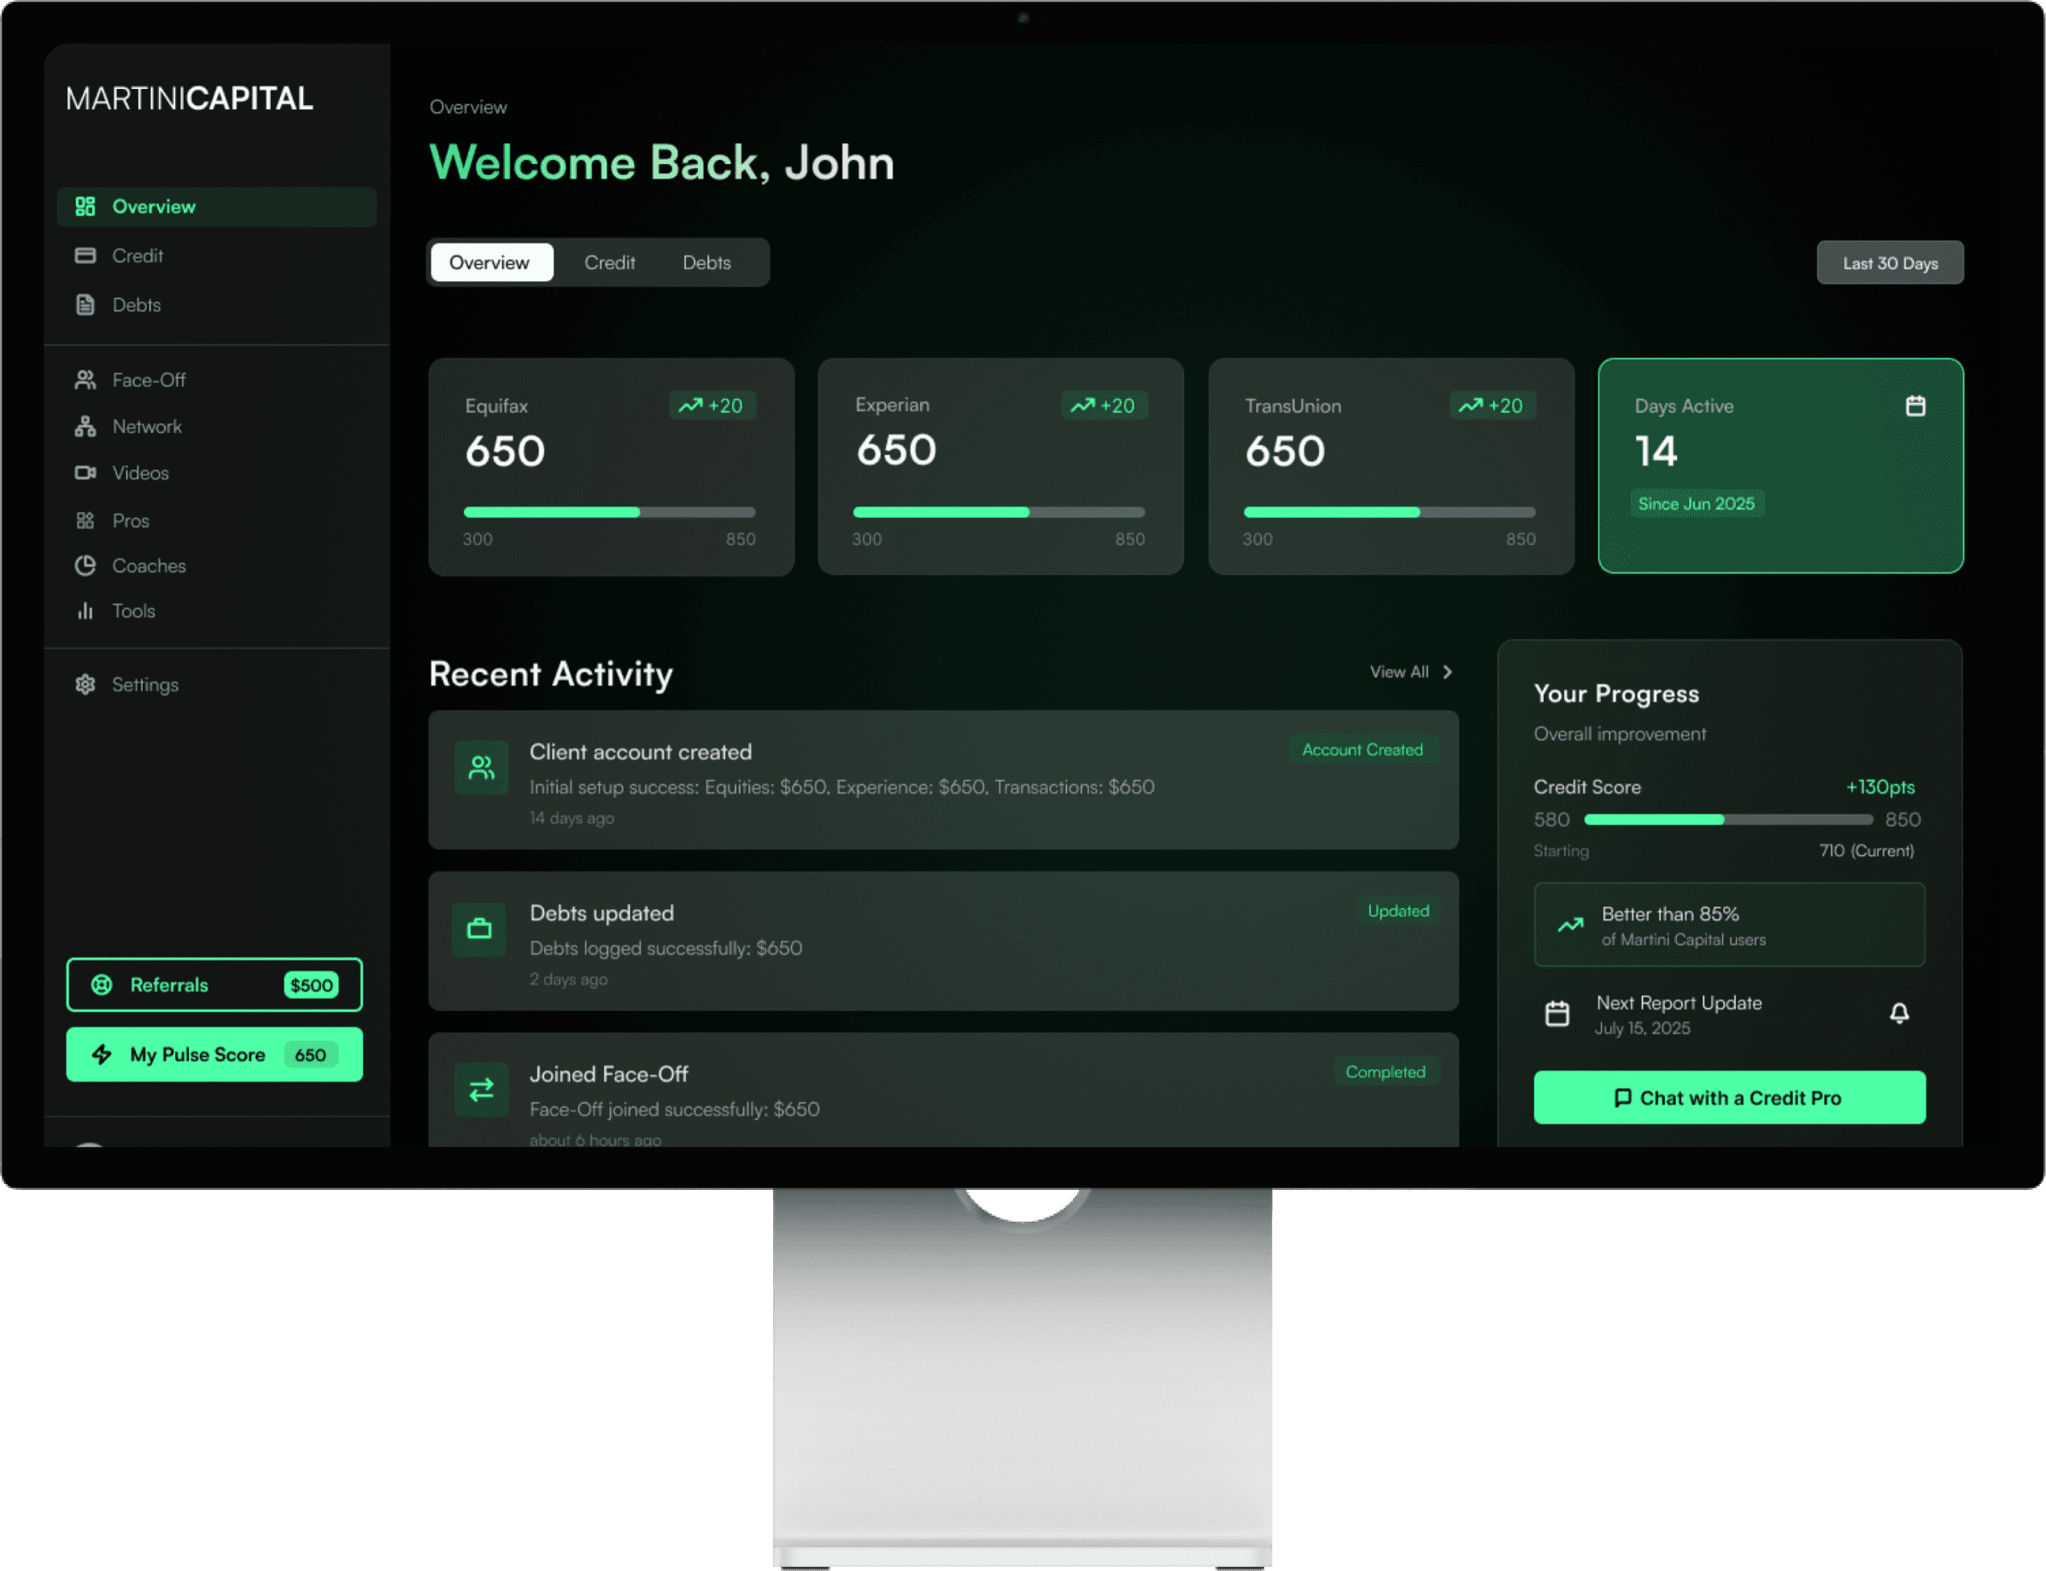
Task: Switch to the Credit tab
Action: (x=609, y=263)
